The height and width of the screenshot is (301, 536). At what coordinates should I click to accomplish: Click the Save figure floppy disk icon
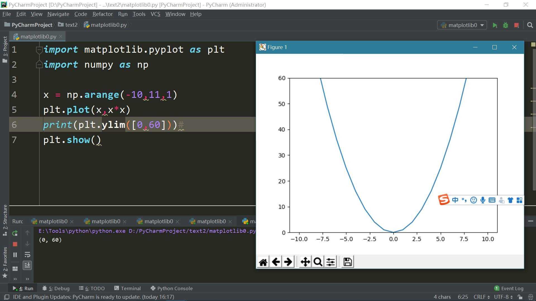click(x=348, y=262)
